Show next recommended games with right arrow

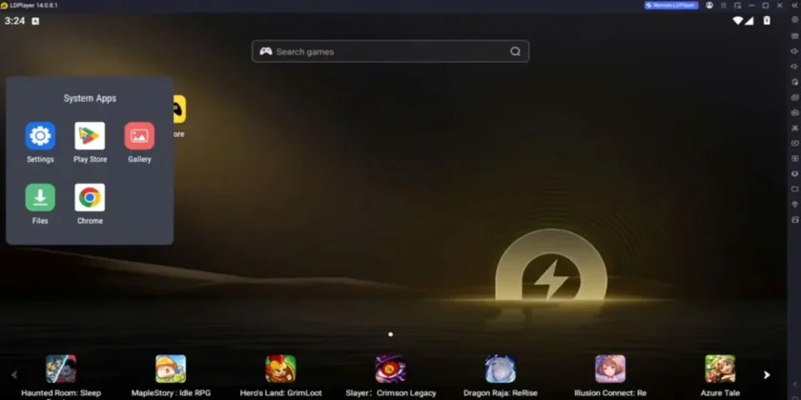coord(767,375)
